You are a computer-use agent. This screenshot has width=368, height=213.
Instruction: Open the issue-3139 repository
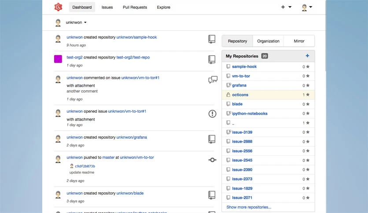pos(242,132)
